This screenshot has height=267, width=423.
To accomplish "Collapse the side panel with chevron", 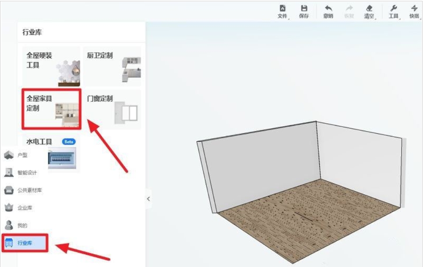I will pyautogui.click(x=148, y=199).
